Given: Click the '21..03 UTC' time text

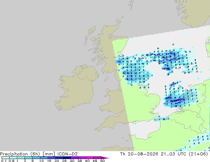Looking at the screenshot, I should pos(174,154).
